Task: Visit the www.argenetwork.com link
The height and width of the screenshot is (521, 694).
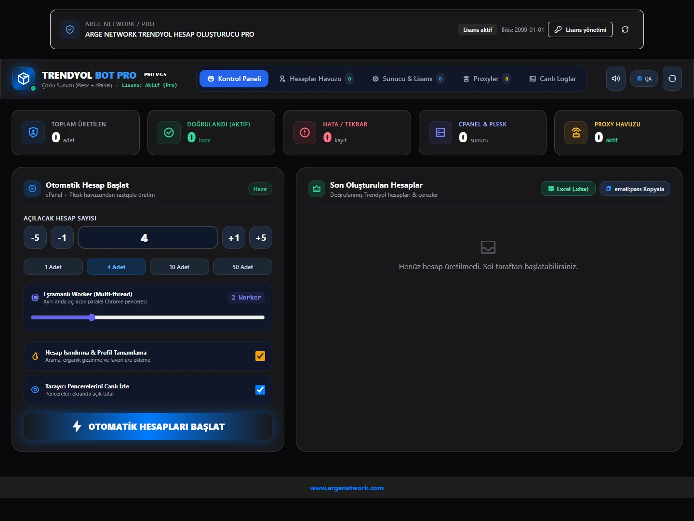Action: point(347,488)
